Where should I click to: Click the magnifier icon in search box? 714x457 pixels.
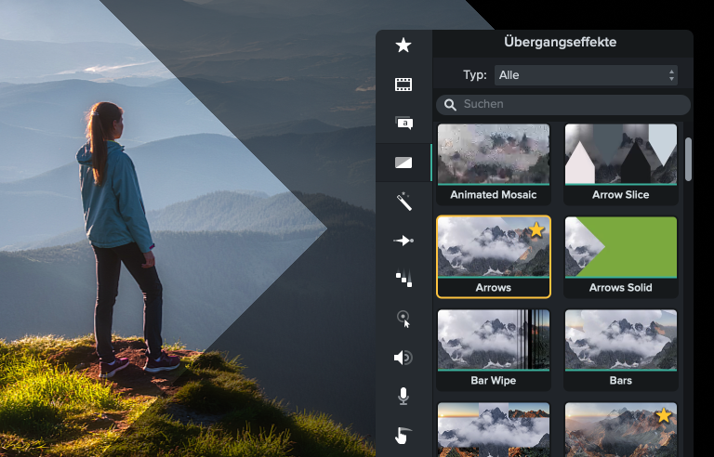point(450,105)
